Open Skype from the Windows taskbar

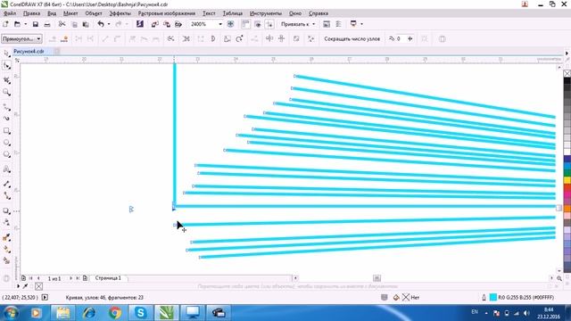tap(141, 313)
